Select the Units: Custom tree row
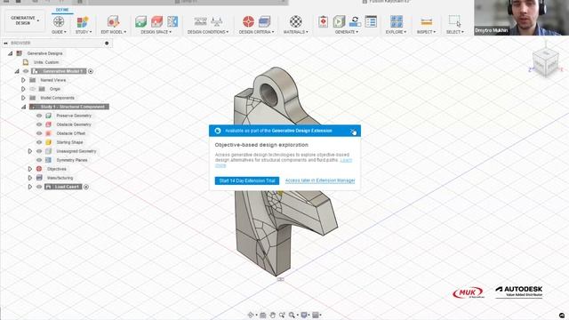569x320 pixels. pyautogui.click(x=46, y=62)
